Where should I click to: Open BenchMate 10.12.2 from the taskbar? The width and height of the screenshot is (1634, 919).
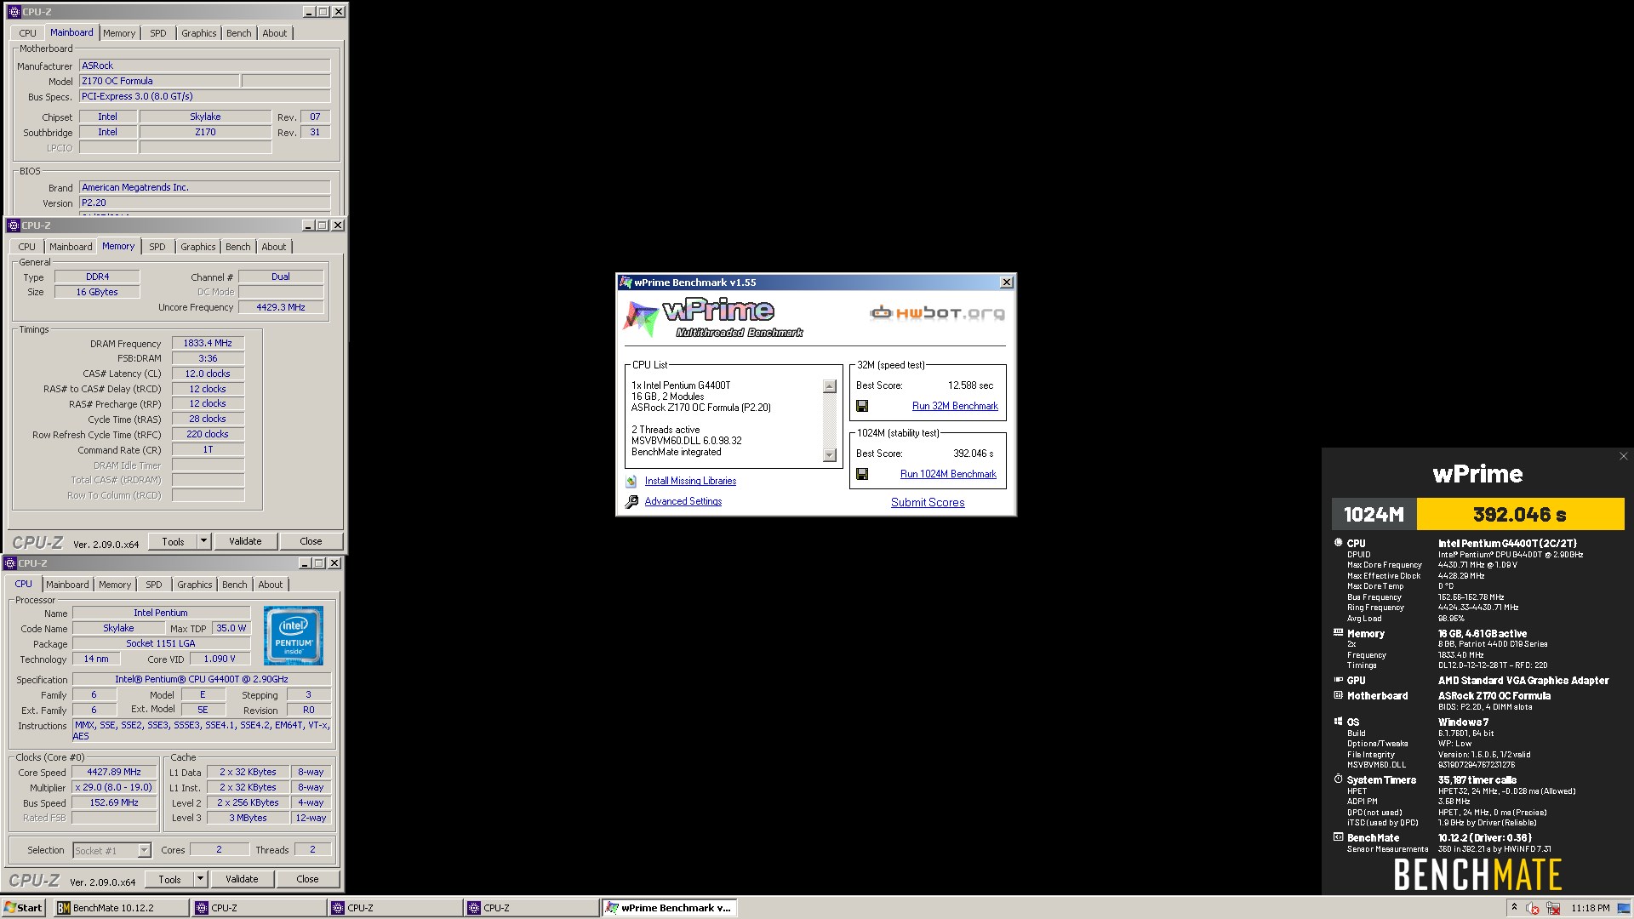tap(122, 908)
